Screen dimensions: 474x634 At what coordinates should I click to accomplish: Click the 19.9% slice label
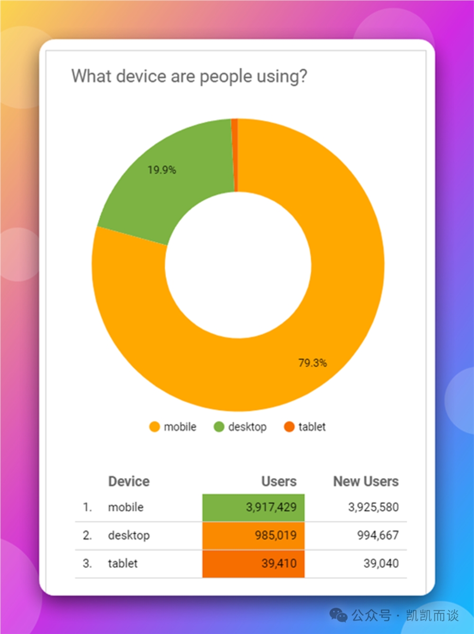click(x=162, y=170)
